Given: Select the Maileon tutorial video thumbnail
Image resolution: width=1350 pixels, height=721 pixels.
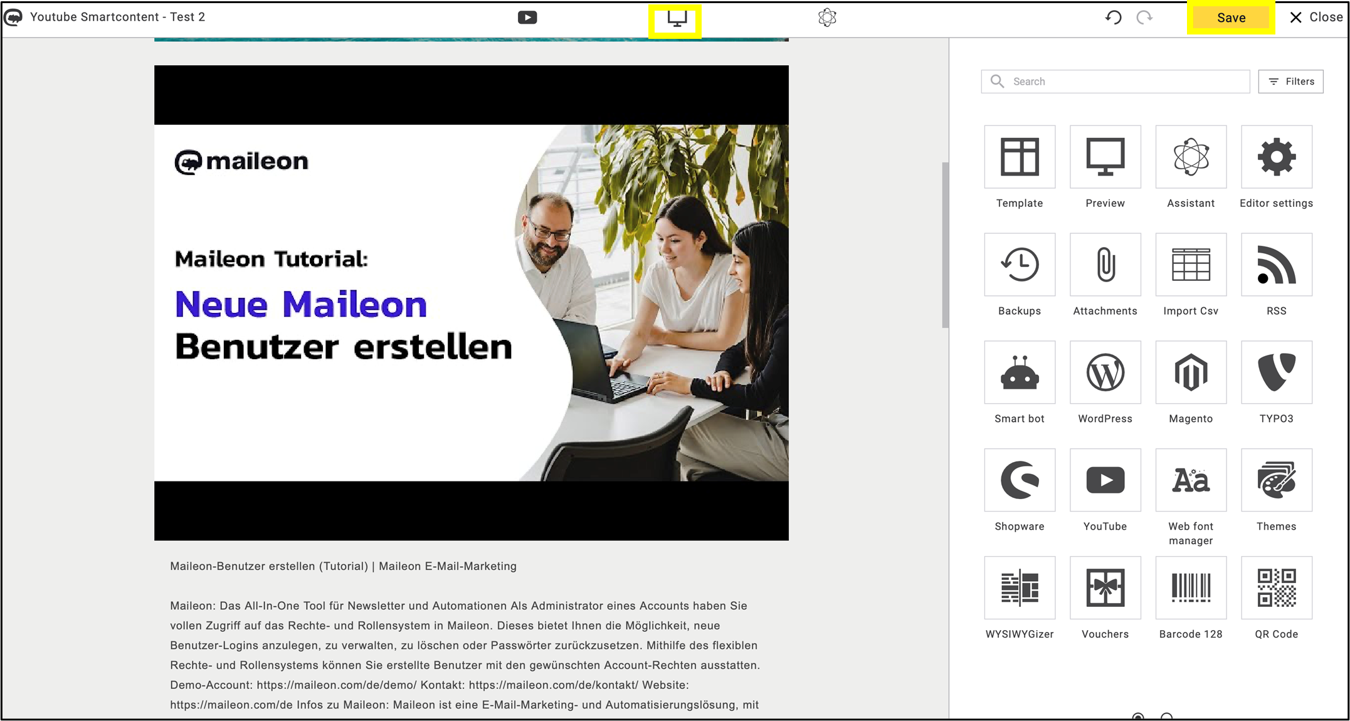Looking at the screenshot, I should [x=471, y=303].
